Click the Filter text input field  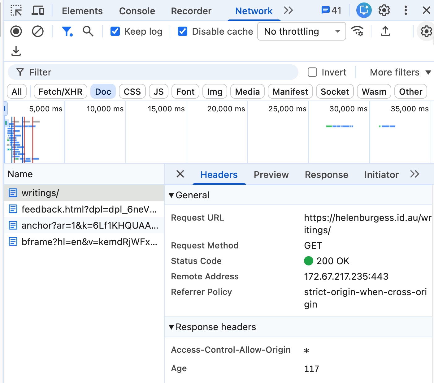pyautogui.click(x=153, y=72)
